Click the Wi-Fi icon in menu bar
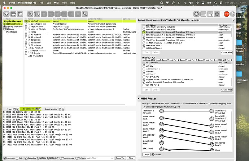The height and width of the screenshot is (161, 249). 197,3
